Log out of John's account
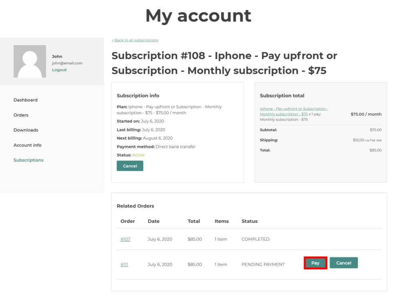399x298 pixels. 59,69
